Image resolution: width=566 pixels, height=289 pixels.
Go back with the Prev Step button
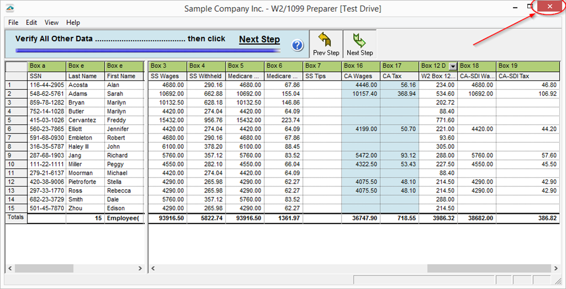pos(326,44)
